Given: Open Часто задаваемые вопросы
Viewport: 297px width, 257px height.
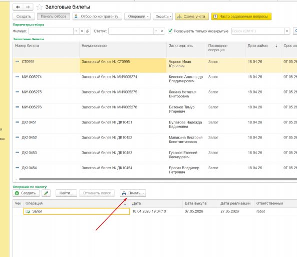Looking at the screenshot, I should coord(241,17).
